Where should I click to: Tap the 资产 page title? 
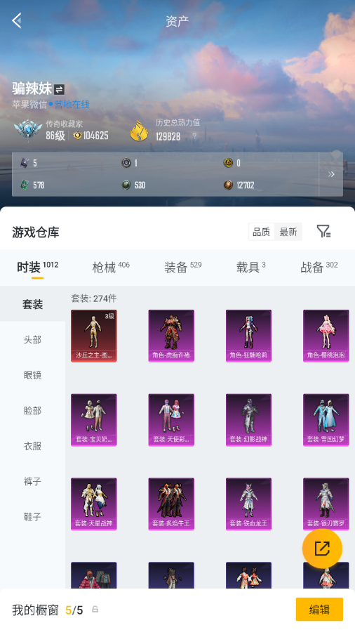[177, 21]
